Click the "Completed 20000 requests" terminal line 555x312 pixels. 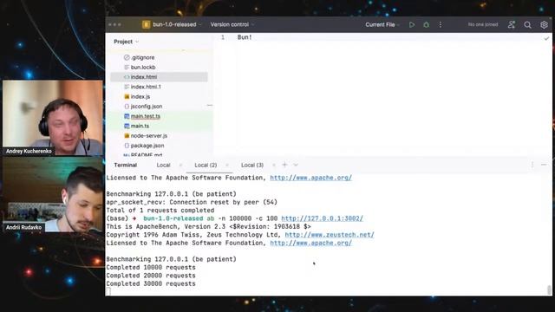(151, 276)
